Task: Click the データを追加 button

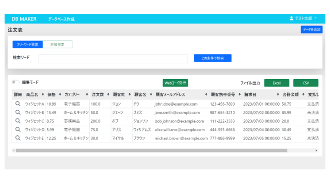Action: [311, 30]
